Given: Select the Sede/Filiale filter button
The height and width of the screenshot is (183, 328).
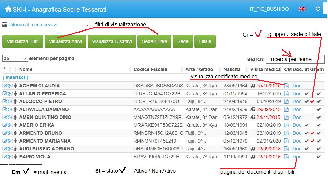Looking at the screenshot, I should pos(154,41).
